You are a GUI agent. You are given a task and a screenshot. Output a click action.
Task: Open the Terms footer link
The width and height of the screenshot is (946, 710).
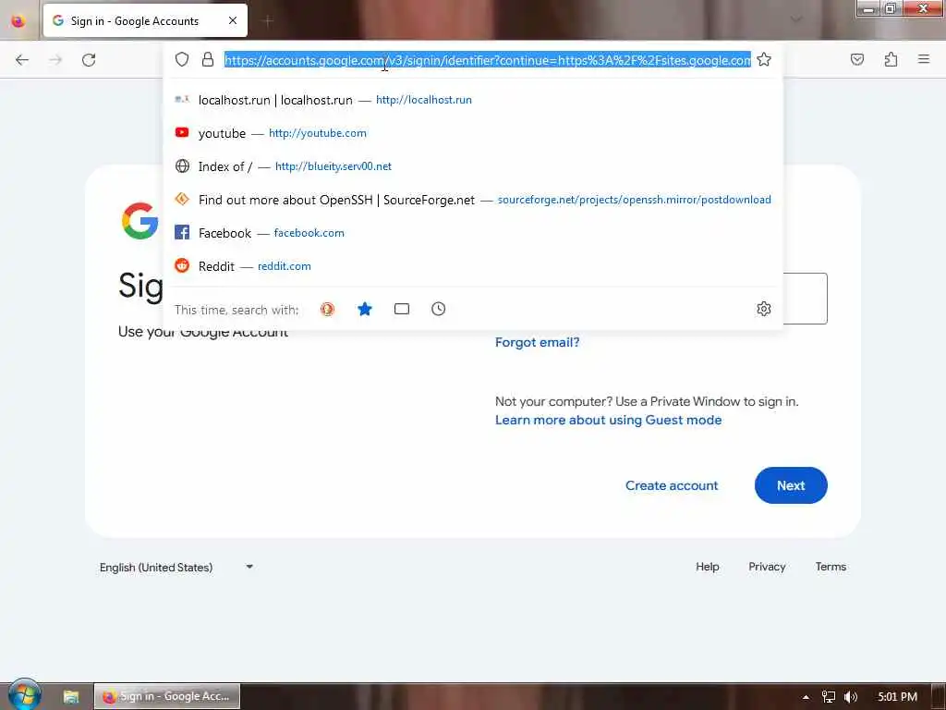coord(831,567)
